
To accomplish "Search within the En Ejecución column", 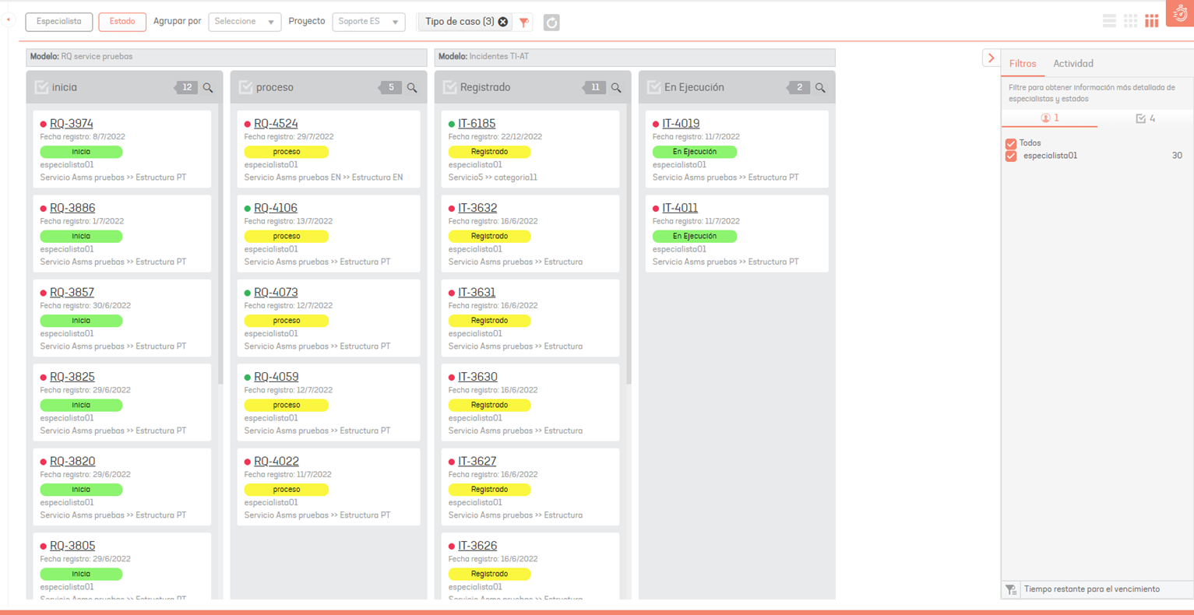I will pos(820,88).
